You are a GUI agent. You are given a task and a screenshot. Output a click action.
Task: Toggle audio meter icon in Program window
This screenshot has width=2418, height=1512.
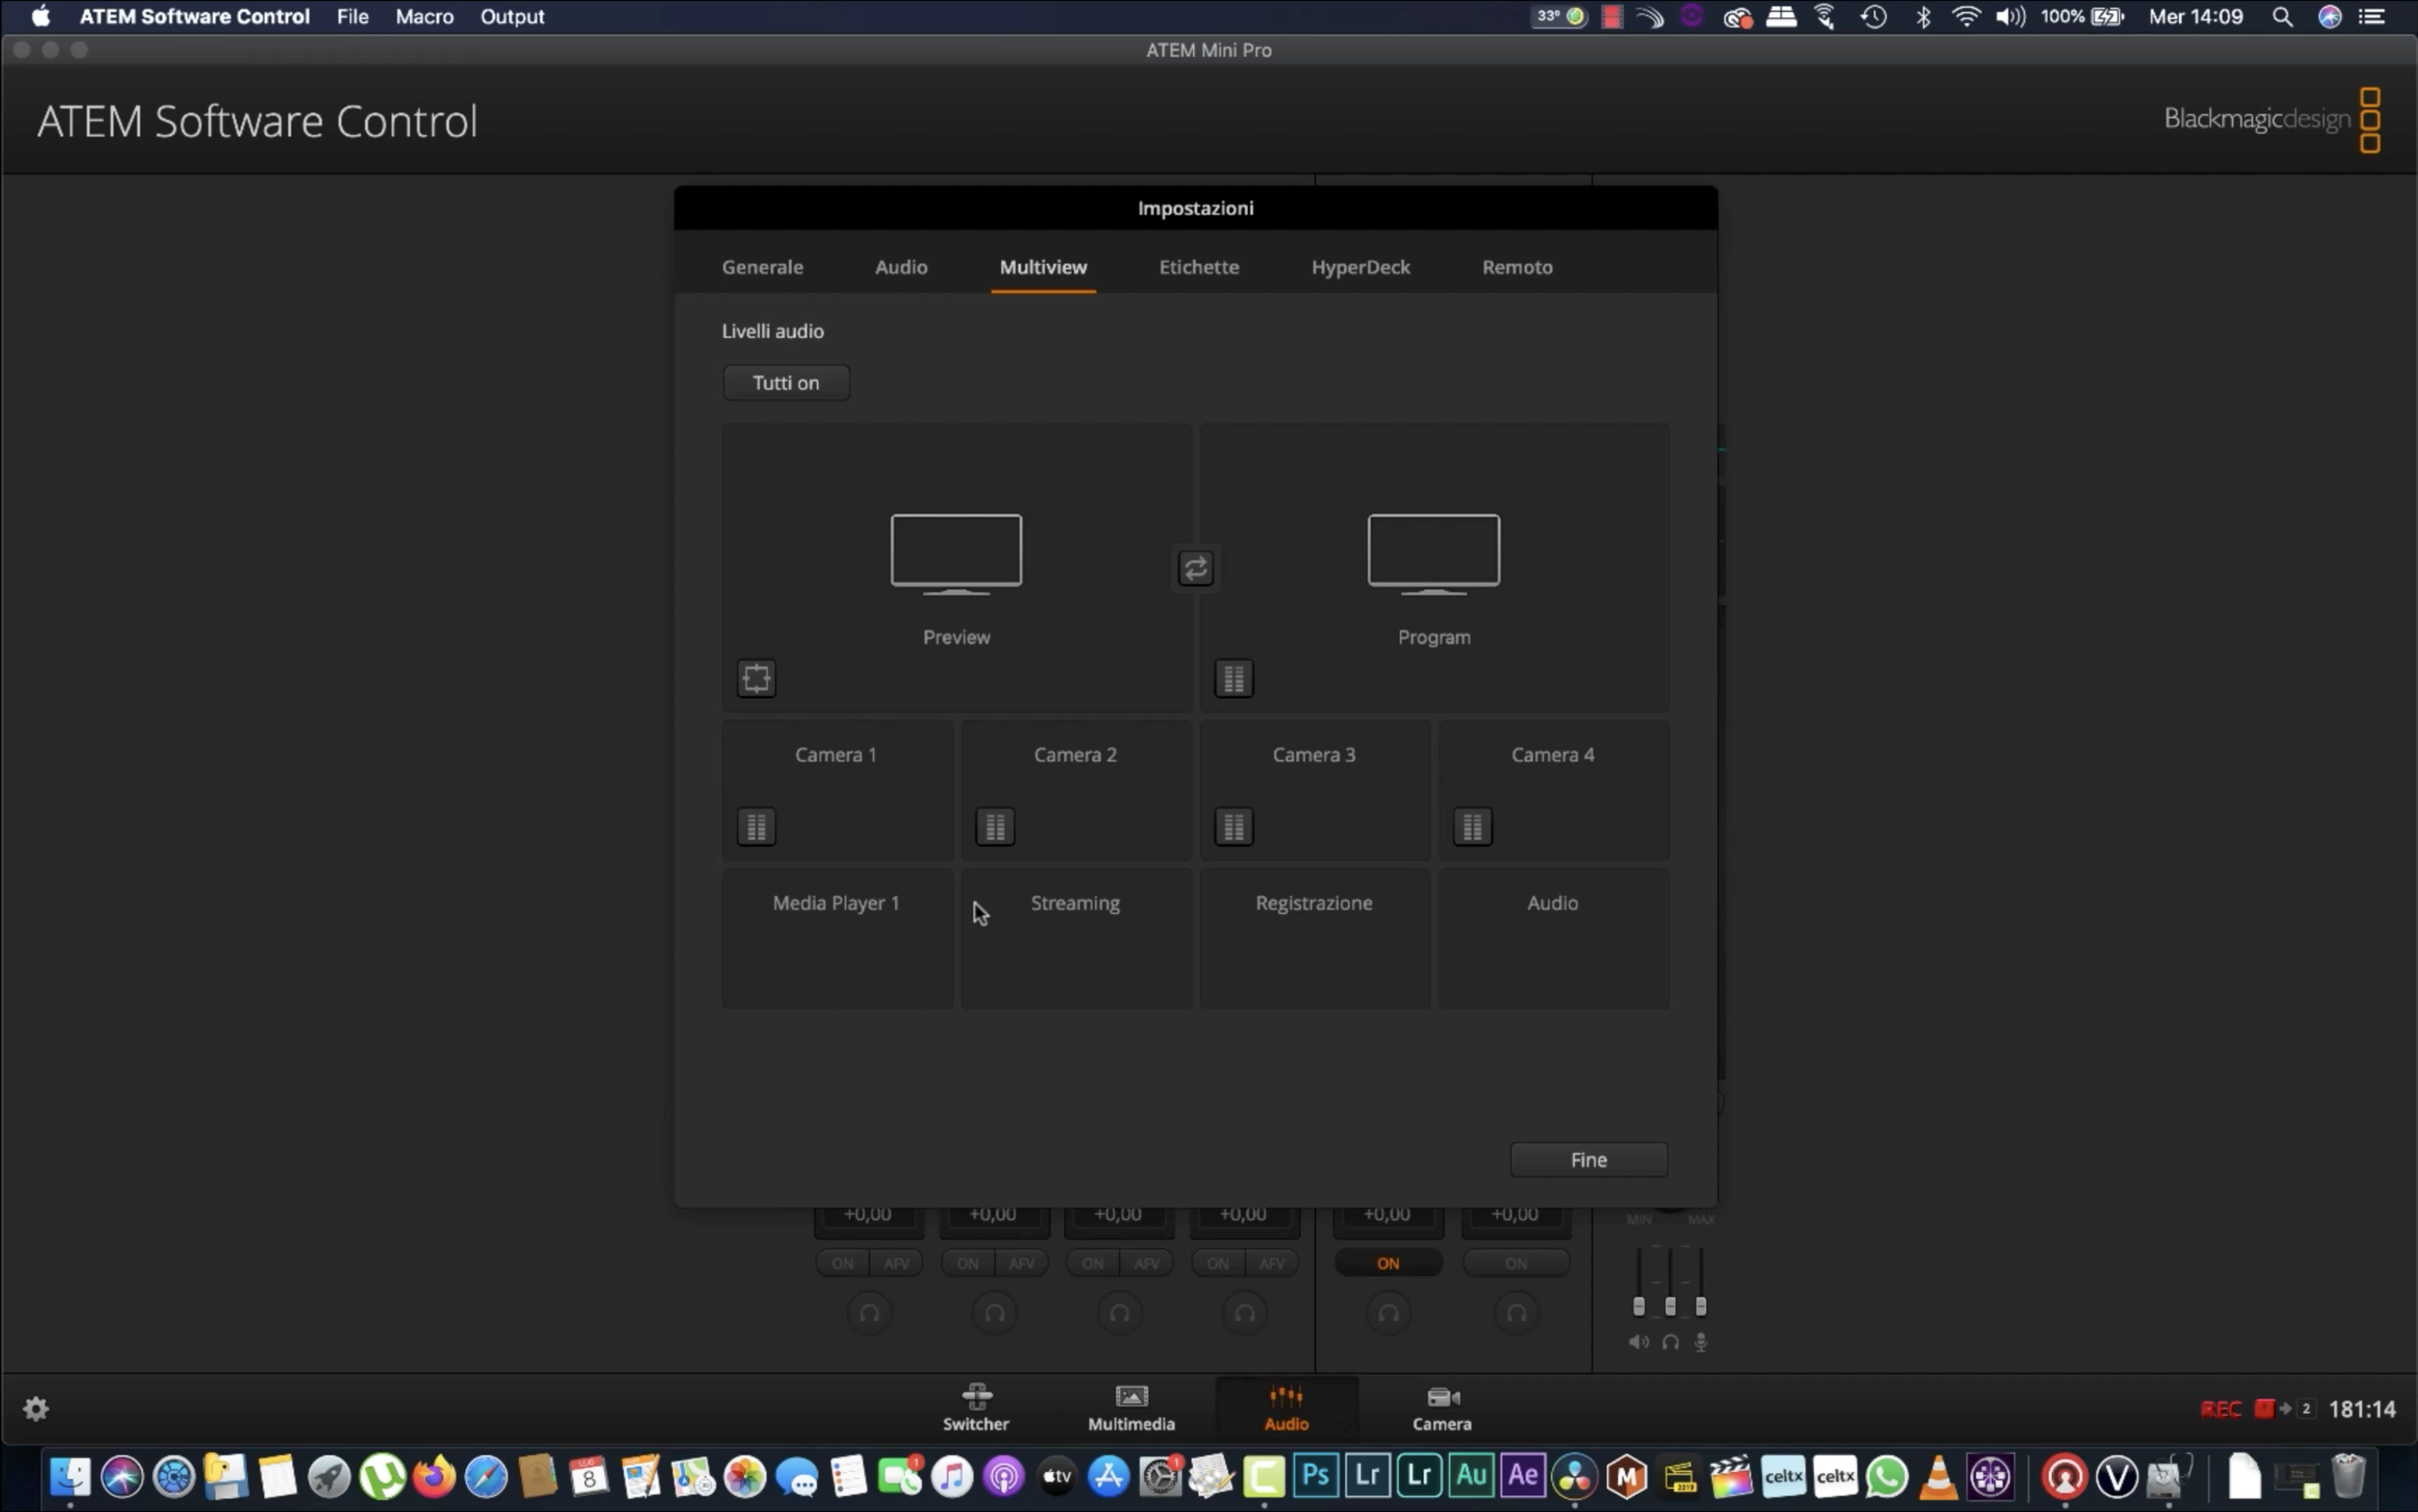tap(1234, 678)
